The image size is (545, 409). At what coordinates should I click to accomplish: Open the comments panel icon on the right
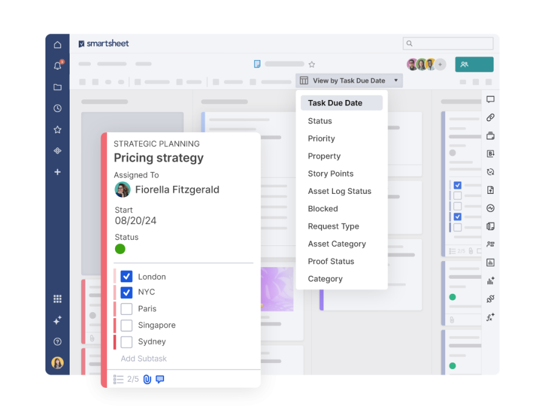point(490,99)
